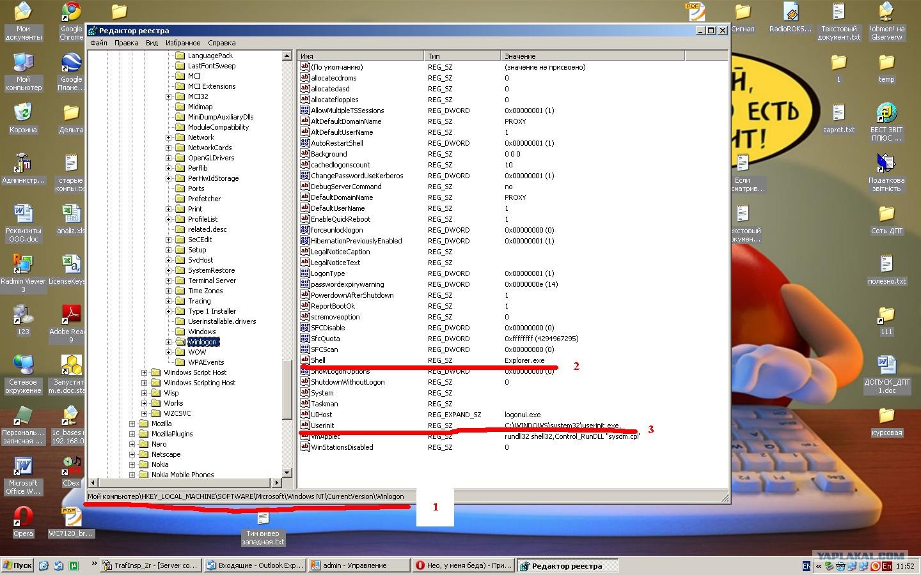Open the Податкова звітність desktop shortcut

click(886, 172)
